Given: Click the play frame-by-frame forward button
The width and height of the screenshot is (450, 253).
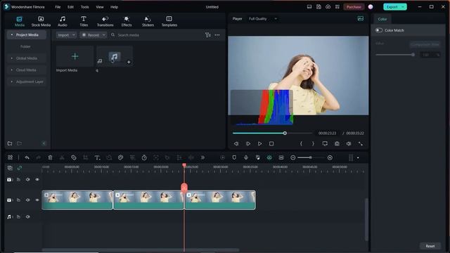Looking at the screenshot, I should tap(248, 143).
